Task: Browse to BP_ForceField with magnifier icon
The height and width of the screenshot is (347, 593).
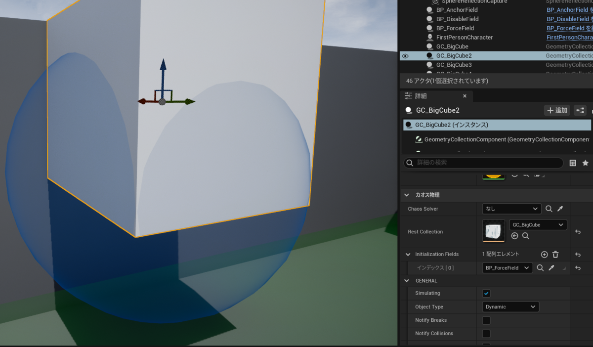Action: [x=540, y=268]
